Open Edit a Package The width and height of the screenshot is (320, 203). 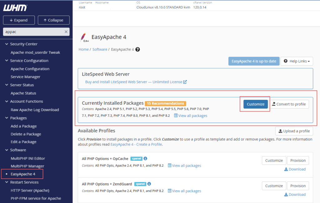[x=23, y=142]
